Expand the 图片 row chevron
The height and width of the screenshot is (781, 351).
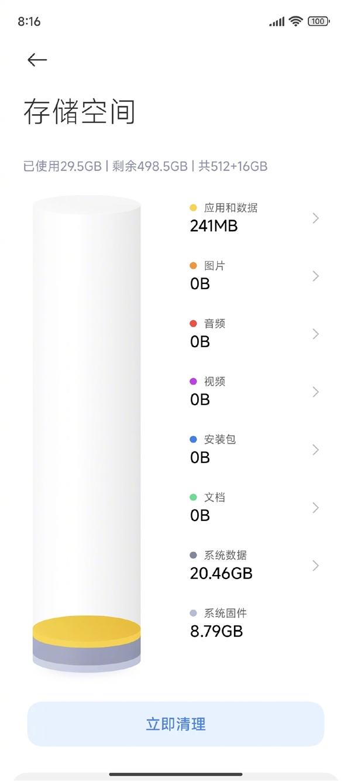[315, 276]
